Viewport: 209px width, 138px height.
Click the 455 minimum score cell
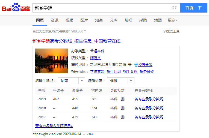(x=75, y=99)
